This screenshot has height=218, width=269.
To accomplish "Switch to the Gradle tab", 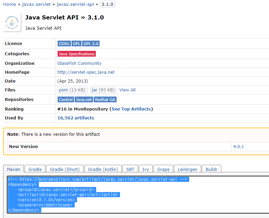I will (35, 169).
